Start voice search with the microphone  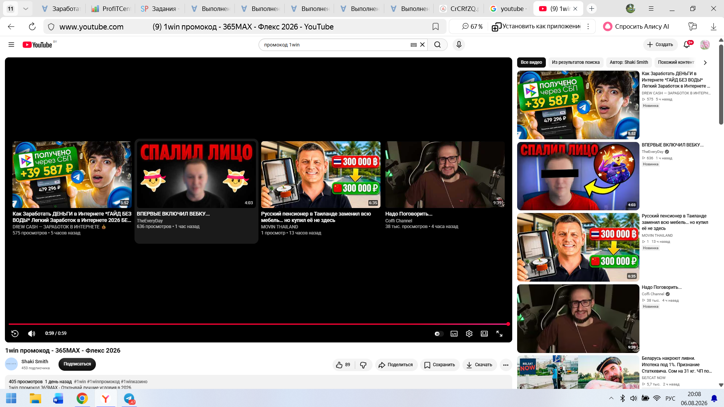459,45
